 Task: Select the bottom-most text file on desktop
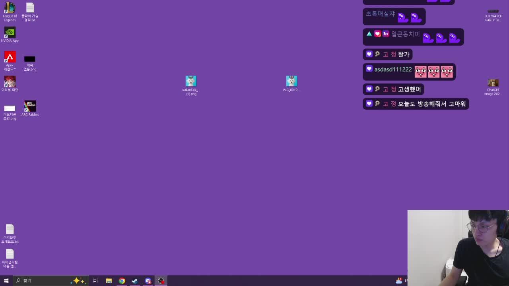[10, 259]
